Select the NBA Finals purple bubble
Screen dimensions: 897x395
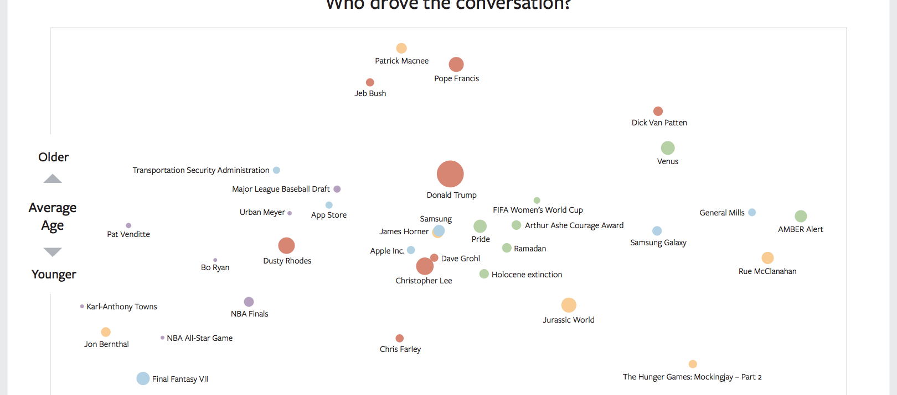(x=249, y=302)
